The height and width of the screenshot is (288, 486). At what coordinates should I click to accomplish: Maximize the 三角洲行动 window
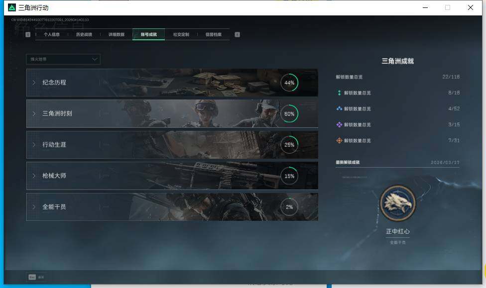[x=448, y=7]
